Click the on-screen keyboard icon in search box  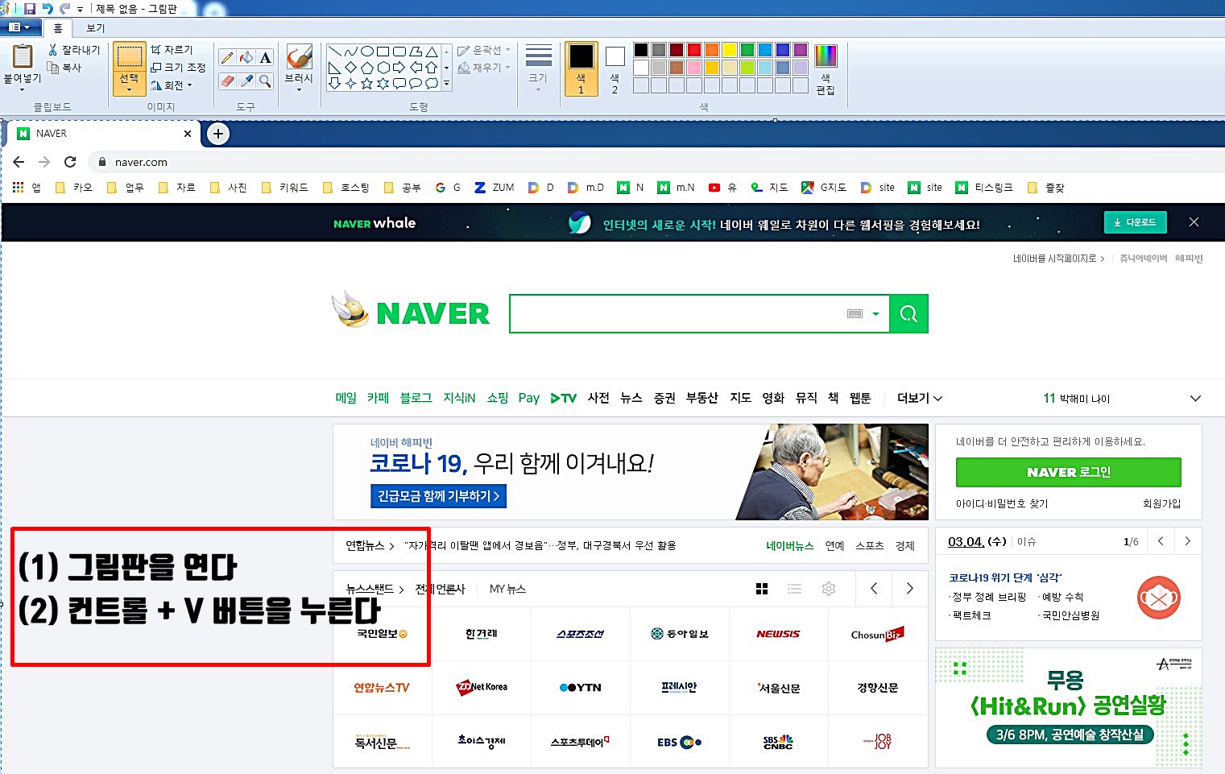855,314
